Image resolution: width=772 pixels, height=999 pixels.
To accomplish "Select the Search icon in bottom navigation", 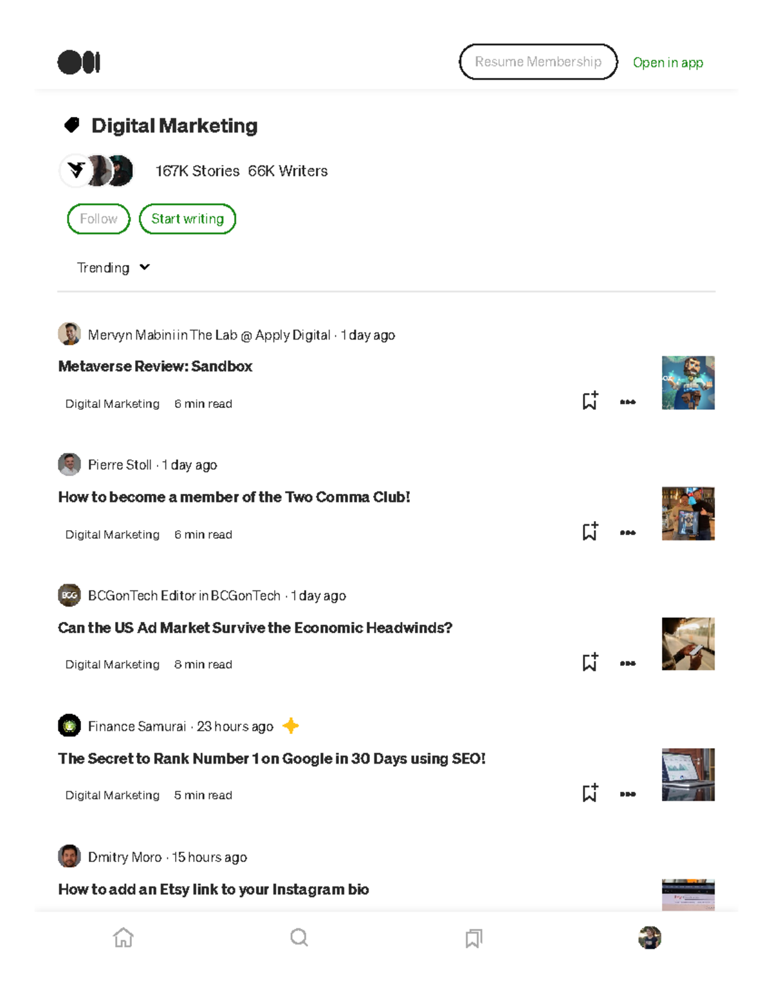I will pyautogui.click(x=299, y=938).
